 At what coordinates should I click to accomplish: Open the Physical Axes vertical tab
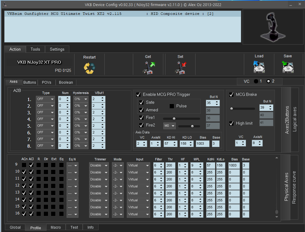[x=286, y=187]
